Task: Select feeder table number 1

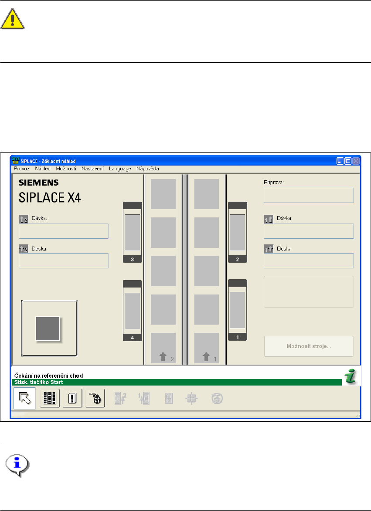Action: pyautogui.click(x=237, y=310)
